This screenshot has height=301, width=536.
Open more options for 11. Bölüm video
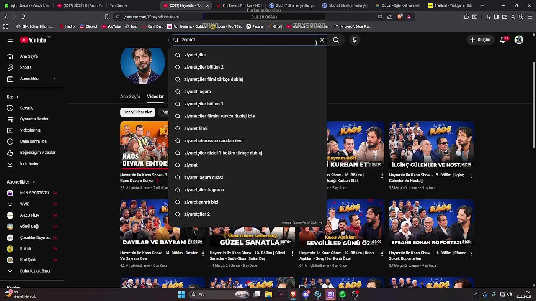[472, 254]
